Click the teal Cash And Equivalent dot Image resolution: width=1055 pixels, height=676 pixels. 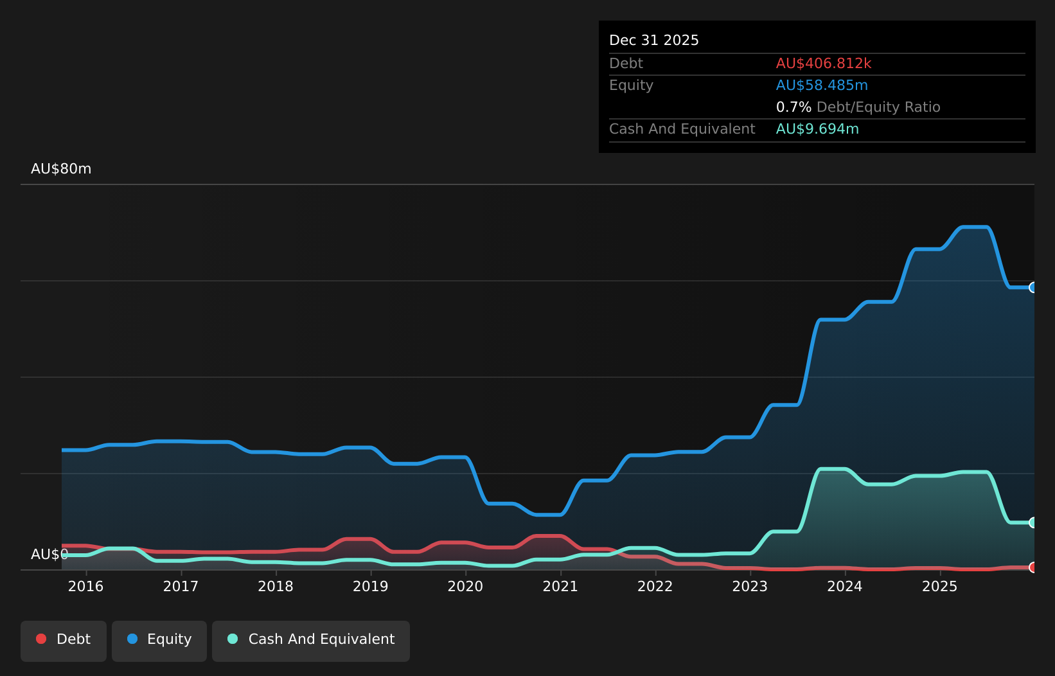click(233, 639)
